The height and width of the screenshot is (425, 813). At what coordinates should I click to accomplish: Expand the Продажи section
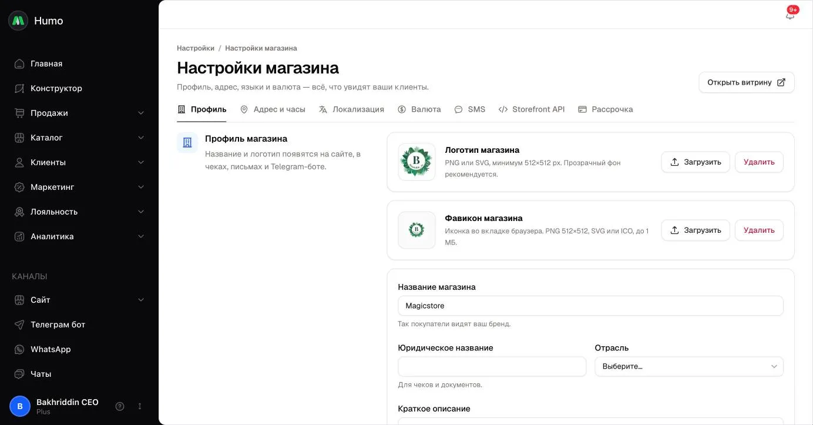coord(79,113)
